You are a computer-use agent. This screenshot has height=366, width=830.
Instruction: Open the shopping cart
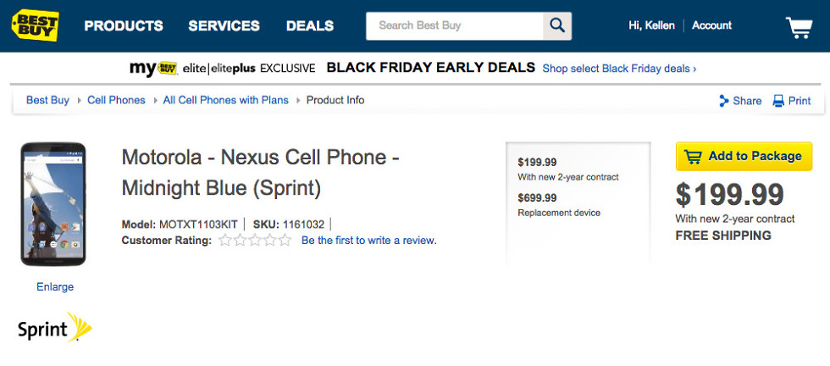799,27
